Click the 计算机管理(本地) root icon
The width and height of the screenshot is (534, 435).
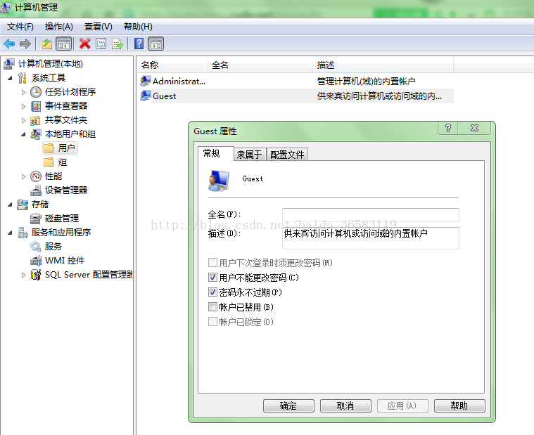click(9, 64)
